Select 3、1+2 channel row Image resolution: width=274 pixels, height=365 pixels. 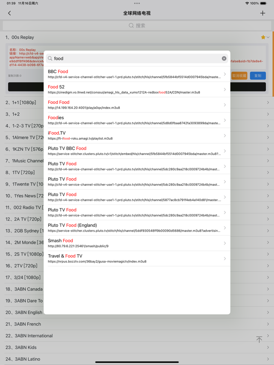(x=137, y=114)
